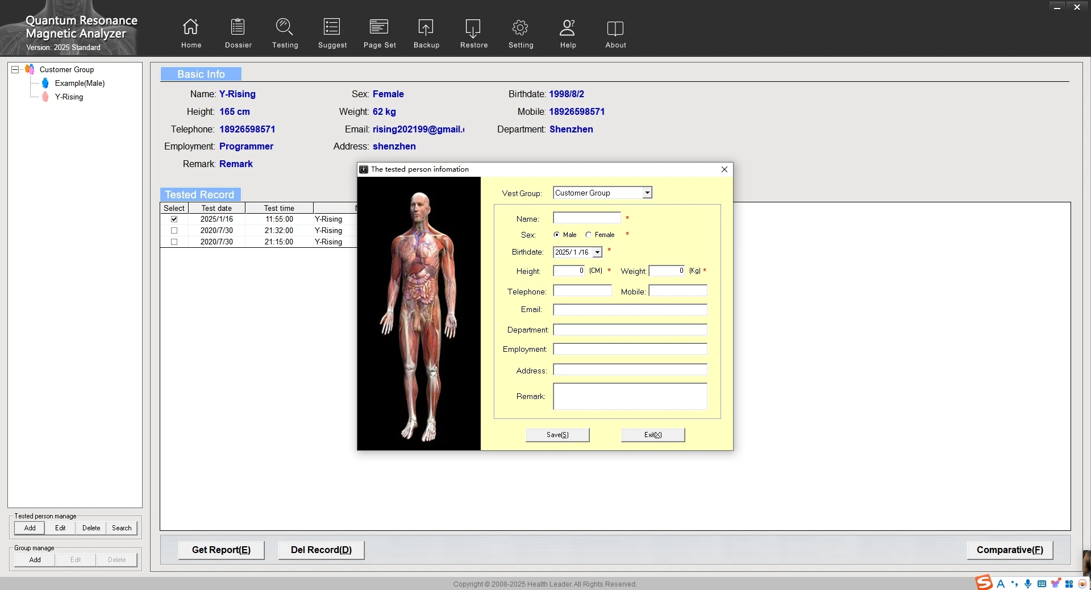Check the 2020/7/30 21:32:00 record checkbox

click(x=174, y=231)
